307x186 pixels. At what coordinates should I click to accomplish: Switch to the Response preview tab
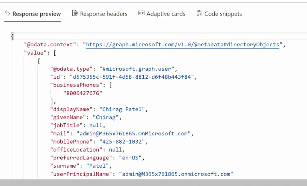33,14
